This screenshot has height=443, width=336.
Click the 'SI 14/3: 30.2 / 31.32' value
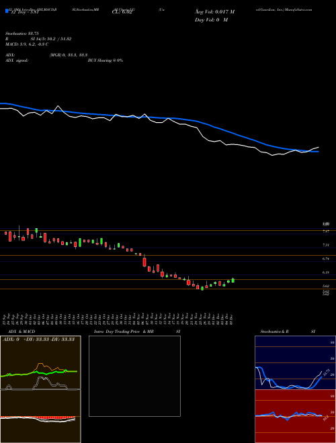pos(51,39)
